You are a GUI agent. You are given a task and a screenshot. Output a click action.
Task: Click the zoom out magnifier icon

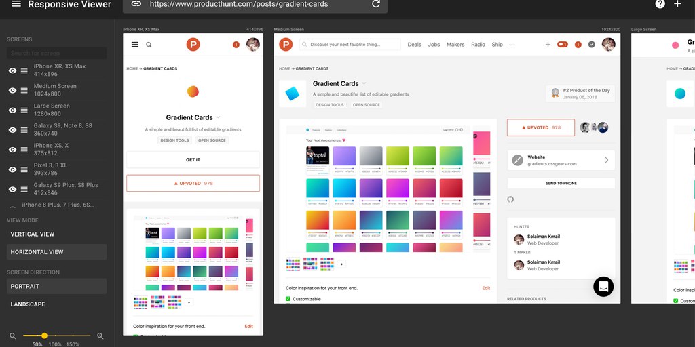[13, 336]
